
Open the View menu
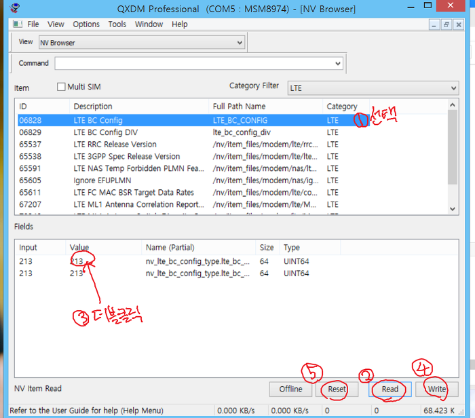56,24
